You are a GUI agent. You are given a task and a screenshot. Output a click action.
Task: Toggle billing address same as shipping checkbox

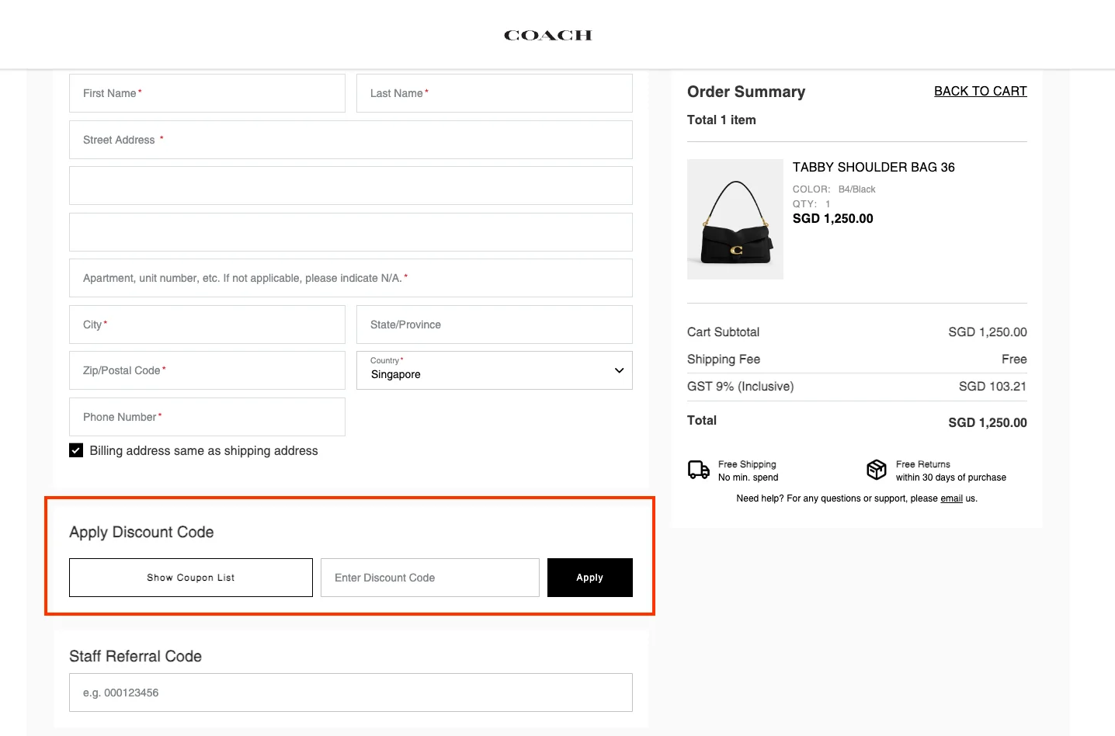(x=76, y=450)
